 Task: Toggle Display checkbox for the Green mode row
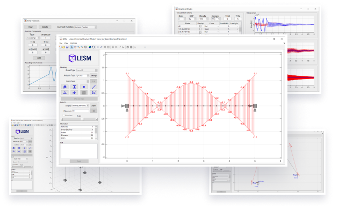coord(200,29)
